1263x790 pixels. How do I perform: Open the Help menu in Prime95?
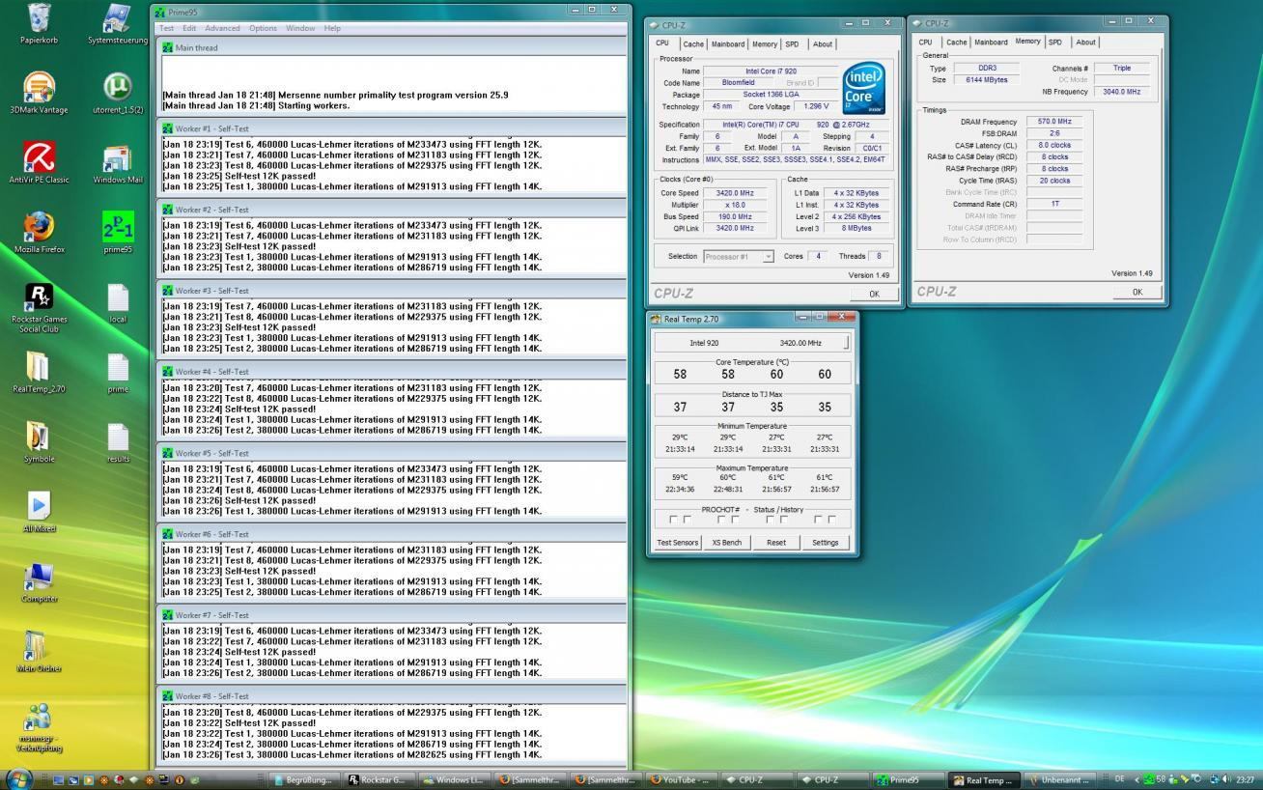click(x=332, y=28)
